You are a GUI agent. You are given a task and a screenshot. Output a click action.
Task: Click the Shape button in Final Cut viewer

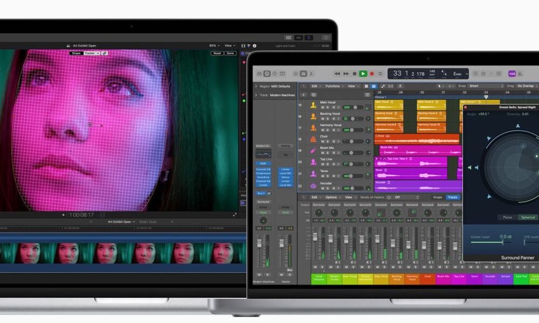coord(77,53)
